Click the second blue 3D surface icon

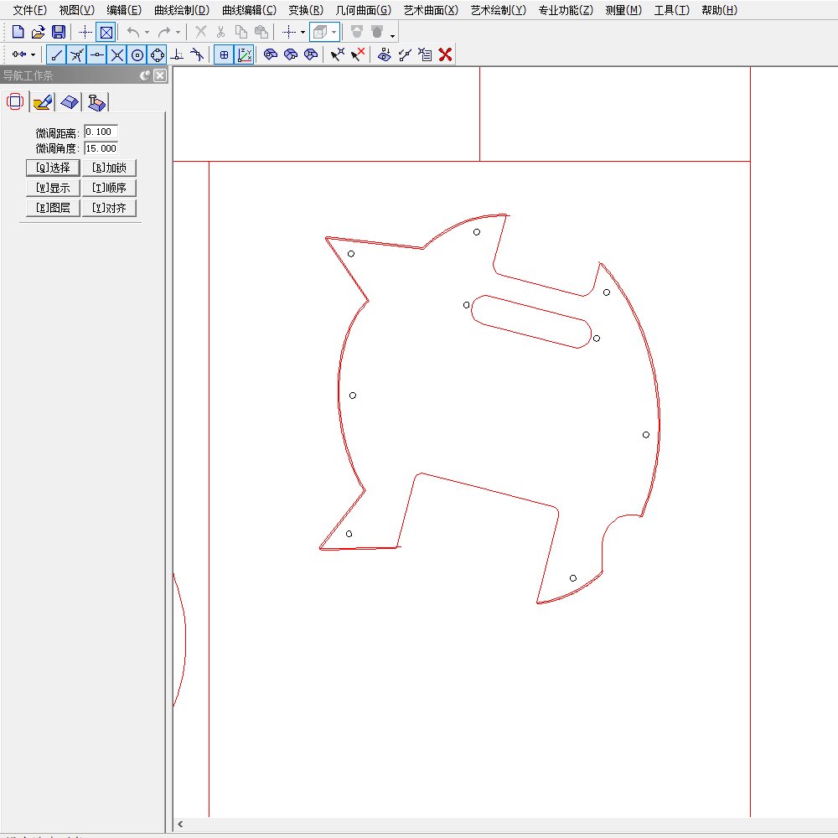coord(291,54)
